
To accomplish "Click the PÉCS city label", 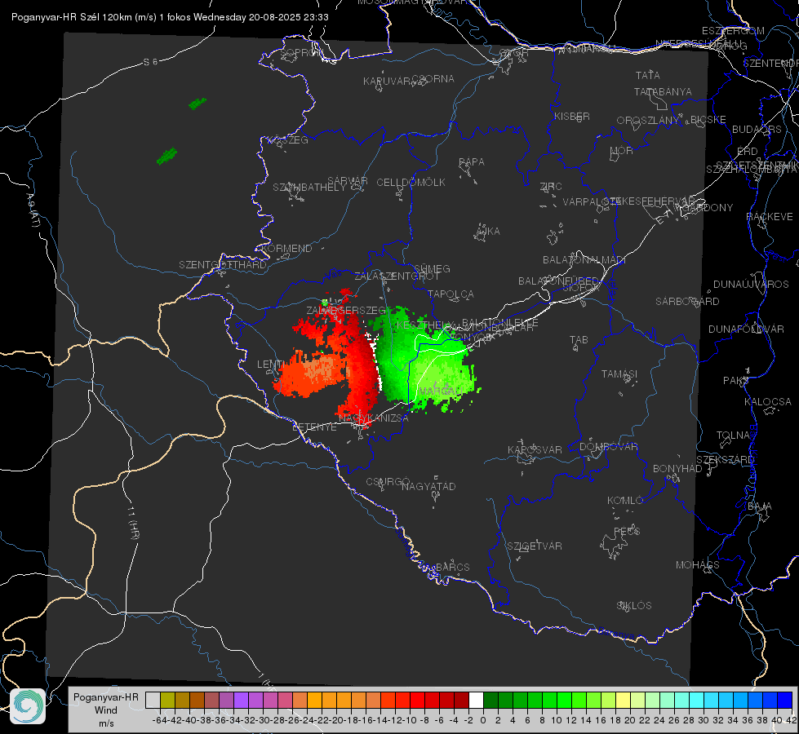I will coord(626,531).
